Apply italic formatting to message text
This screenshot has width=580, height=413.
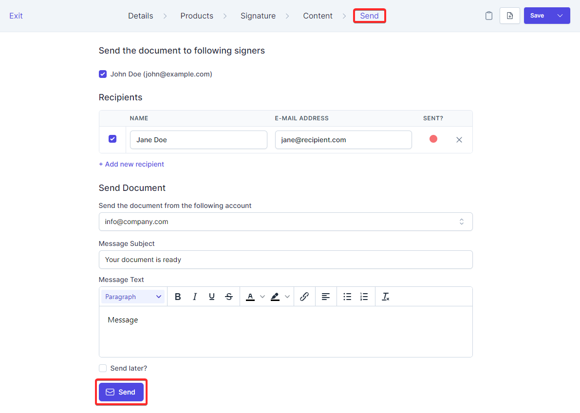pos(195,297)
